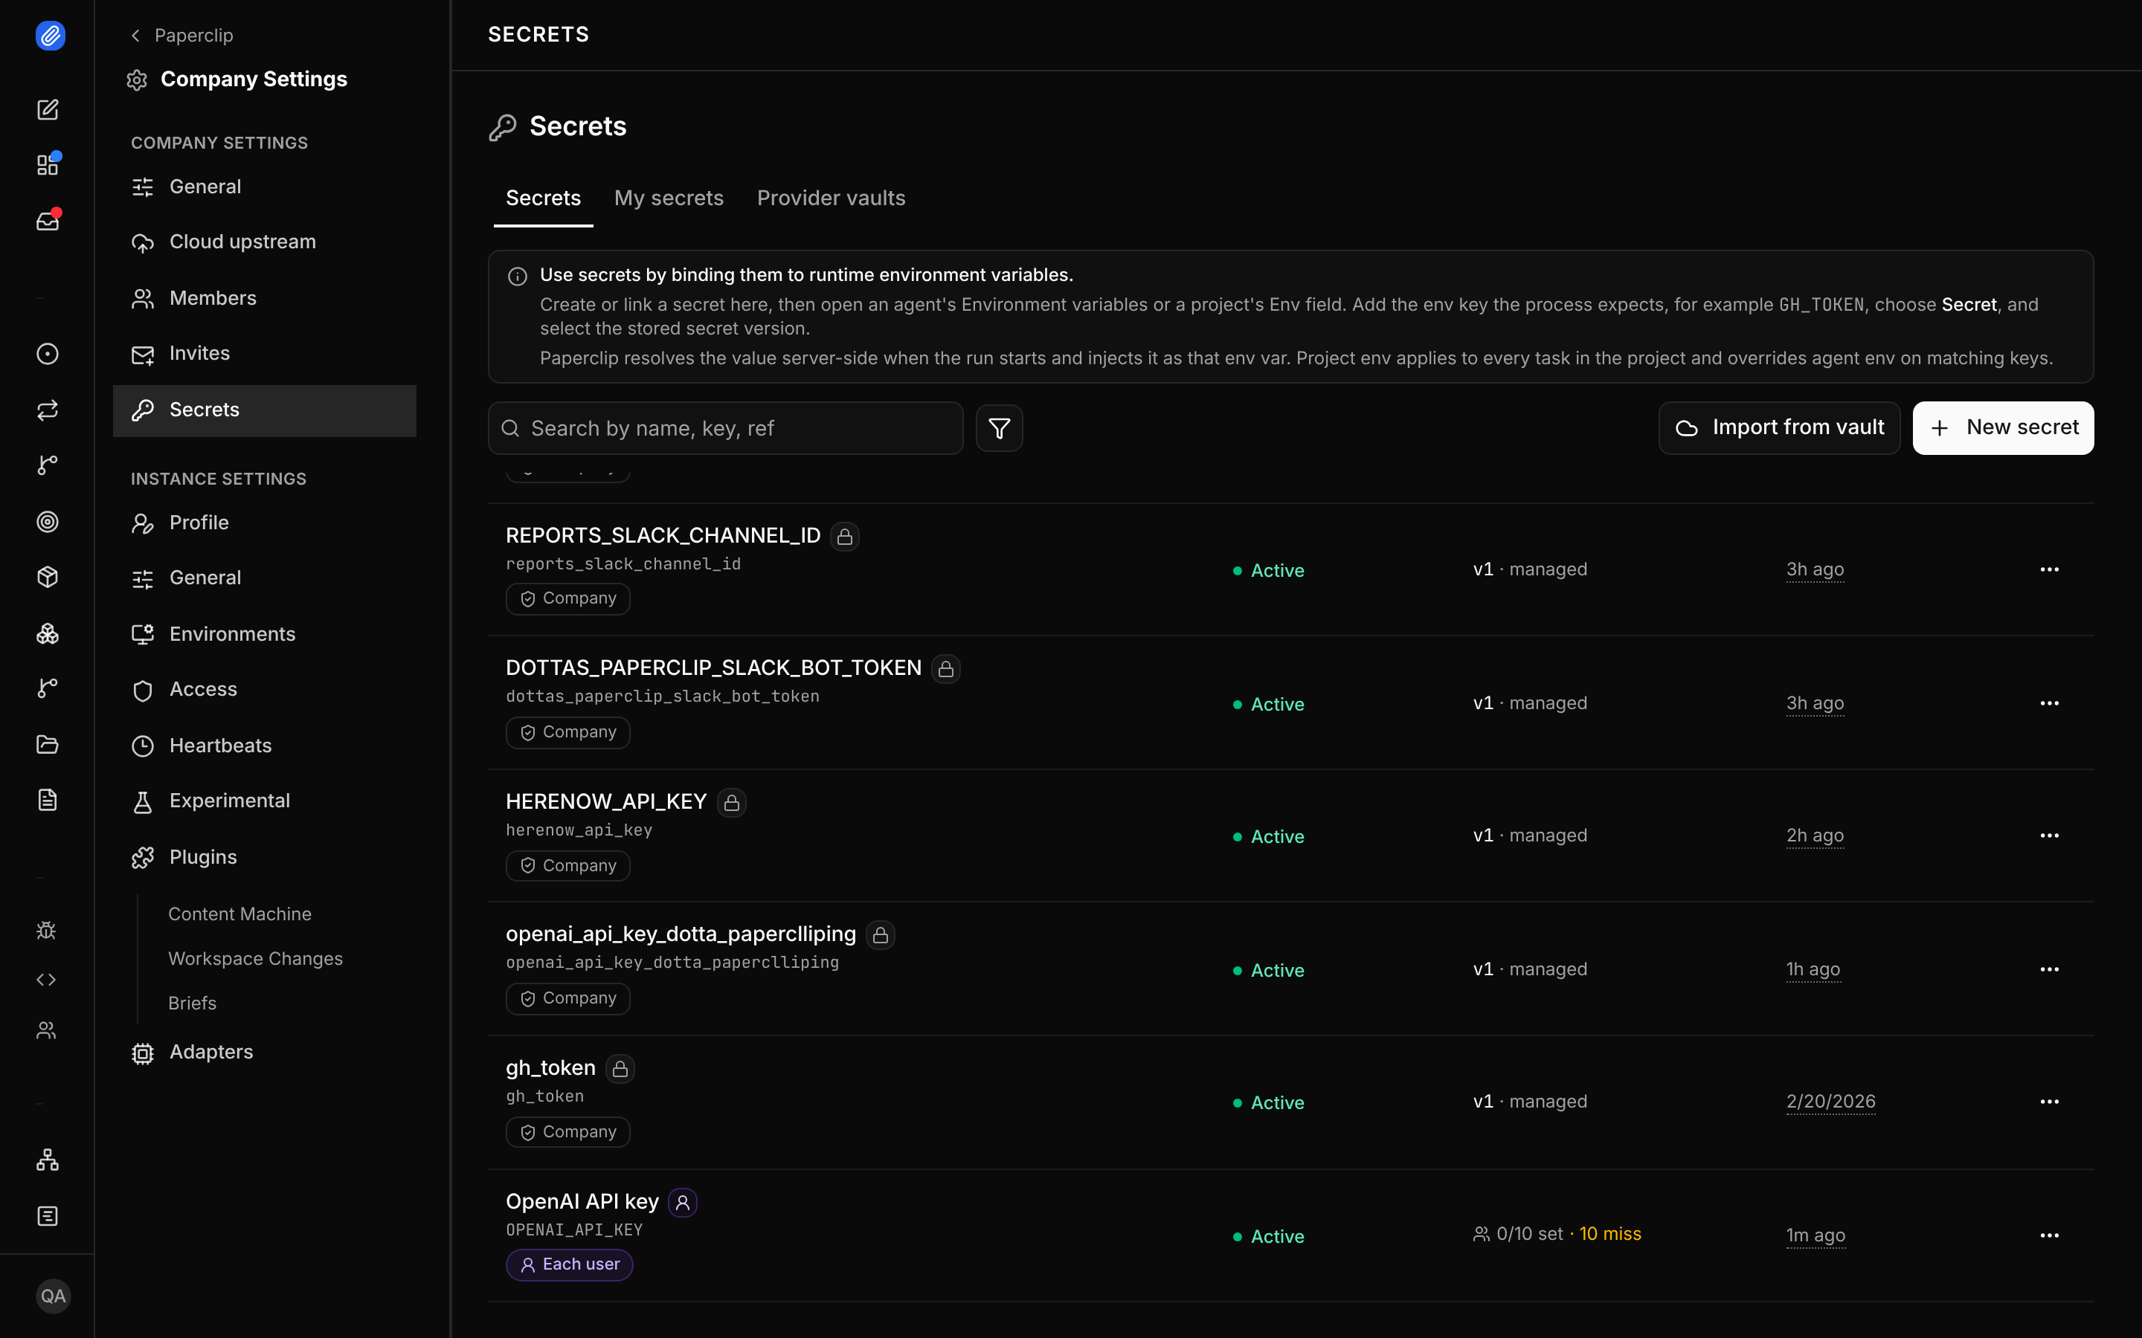Open more options for HERENOW_API_KEY
2142x1338 pixels.
coord(2049,836)
